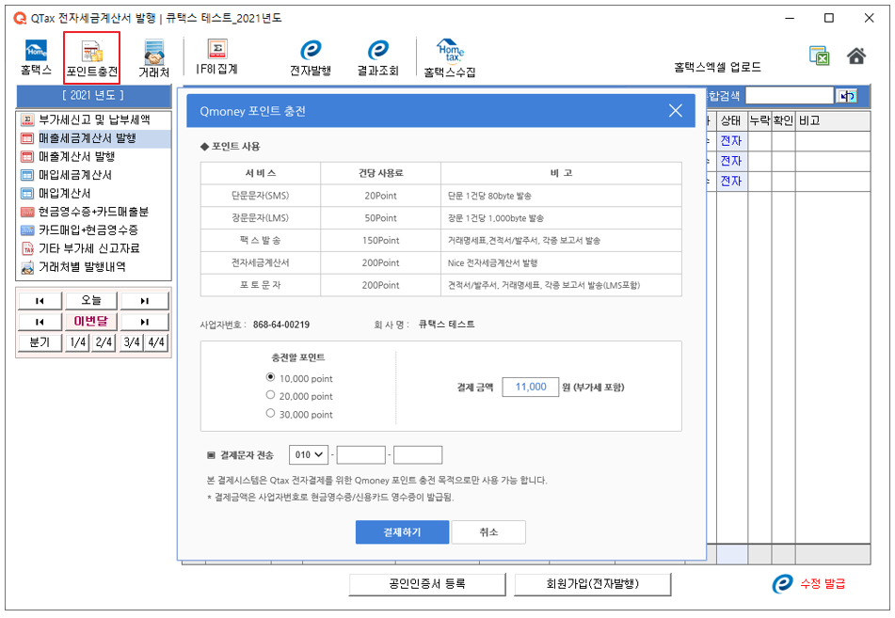Viewport: 895px width, 618px height.
Task: Click the 분기 button
Action: pos(40,342)
